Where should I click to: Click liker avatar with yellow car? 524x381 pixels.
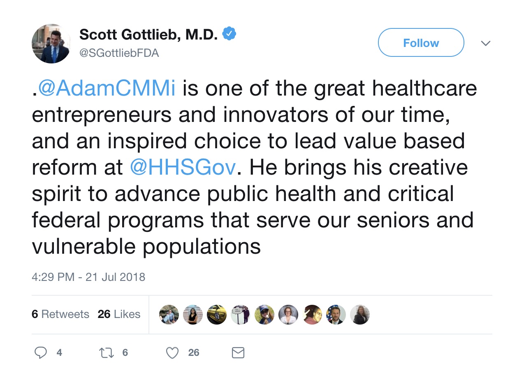217,315
